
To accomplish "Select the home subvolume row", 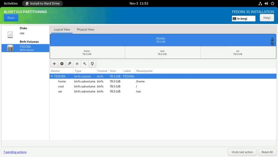I will tap(163, 81).
